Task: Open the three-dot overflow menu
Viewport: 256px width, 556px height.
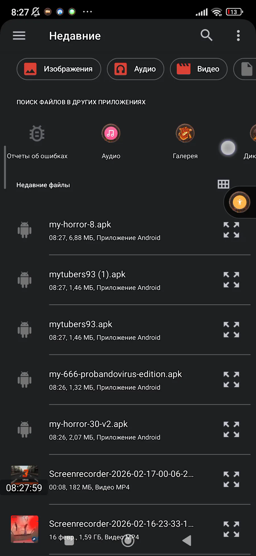Action: tap(238, 36)
